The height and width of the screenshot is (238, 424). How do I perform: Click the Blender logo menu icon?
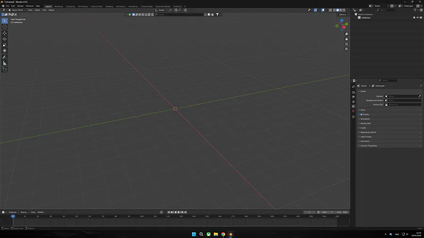(x=3, y=6)
